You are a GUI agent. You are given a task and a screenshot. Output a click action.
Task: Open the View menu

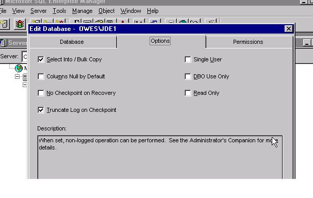click(x=18, y=11)
